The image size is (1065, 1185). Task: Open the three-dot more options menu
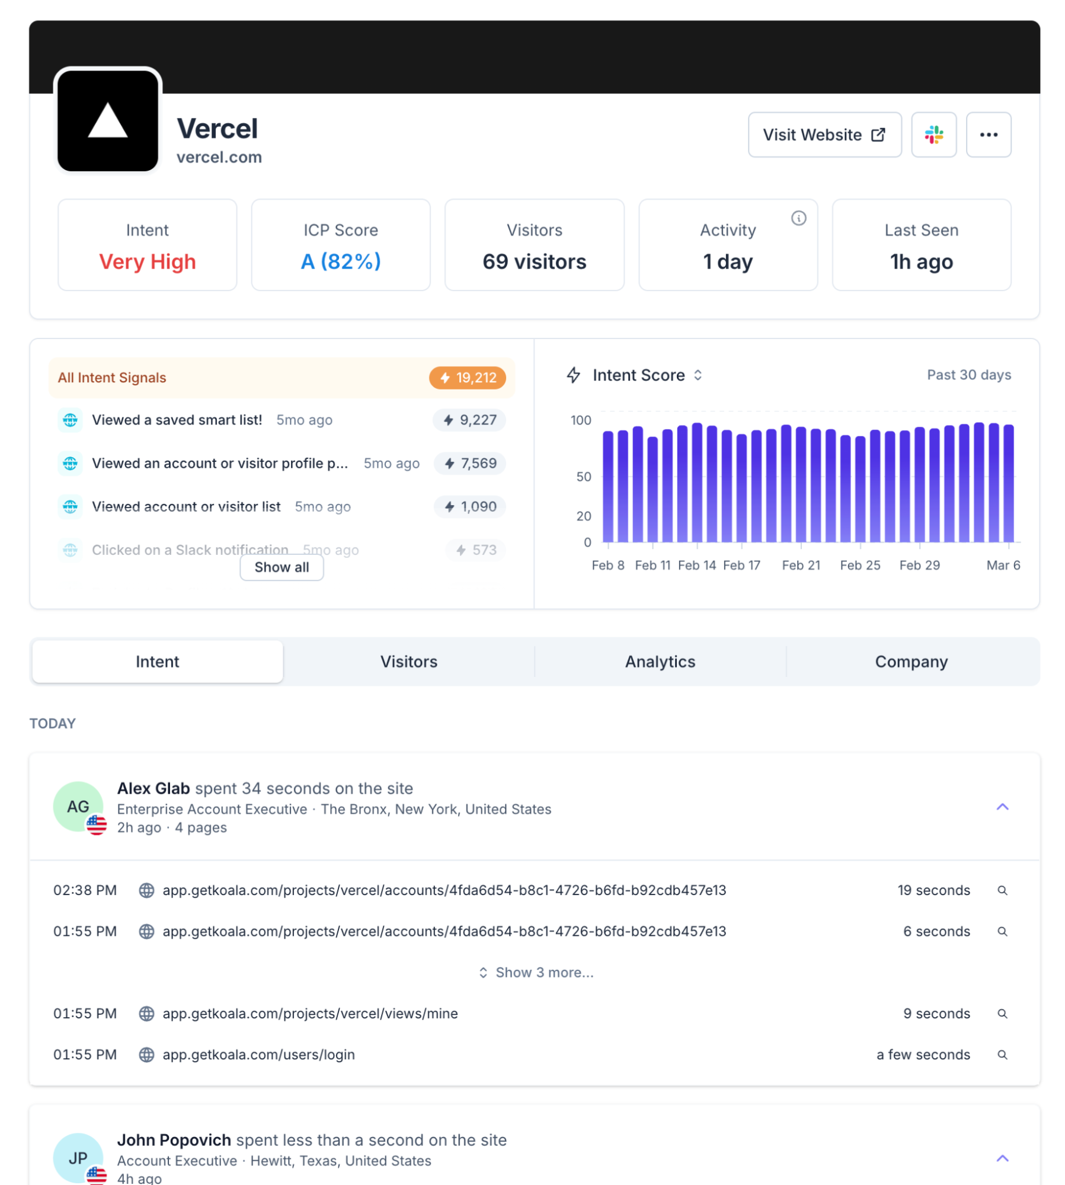988,135
